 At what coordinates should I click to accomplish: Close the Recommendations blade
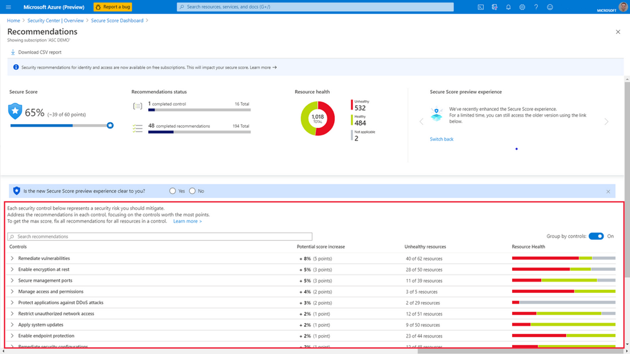tap(618, 31)
